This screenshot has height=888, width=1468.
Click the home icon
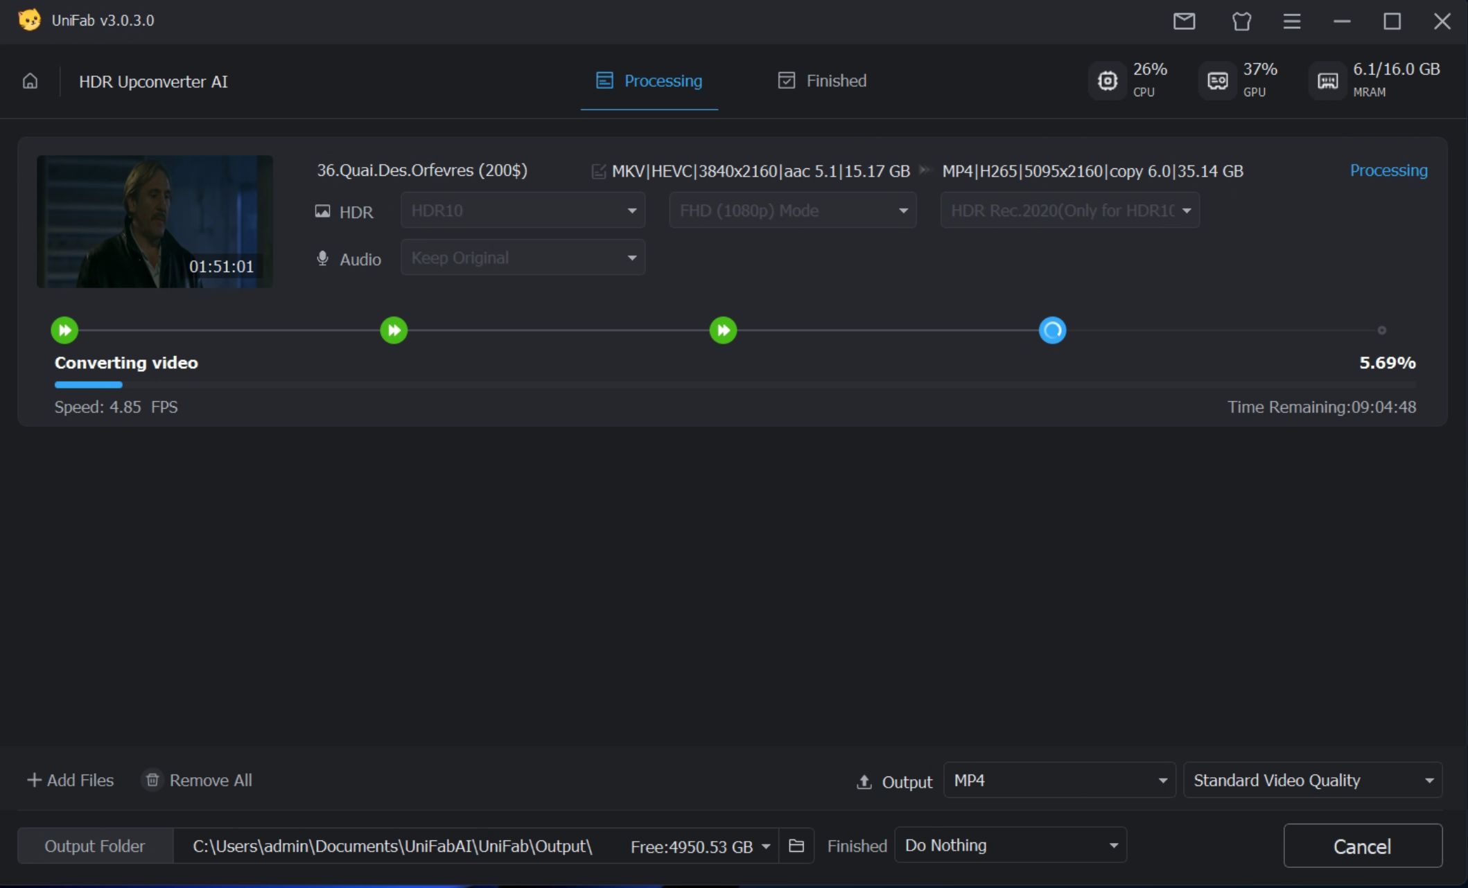[x=30, y=81]
